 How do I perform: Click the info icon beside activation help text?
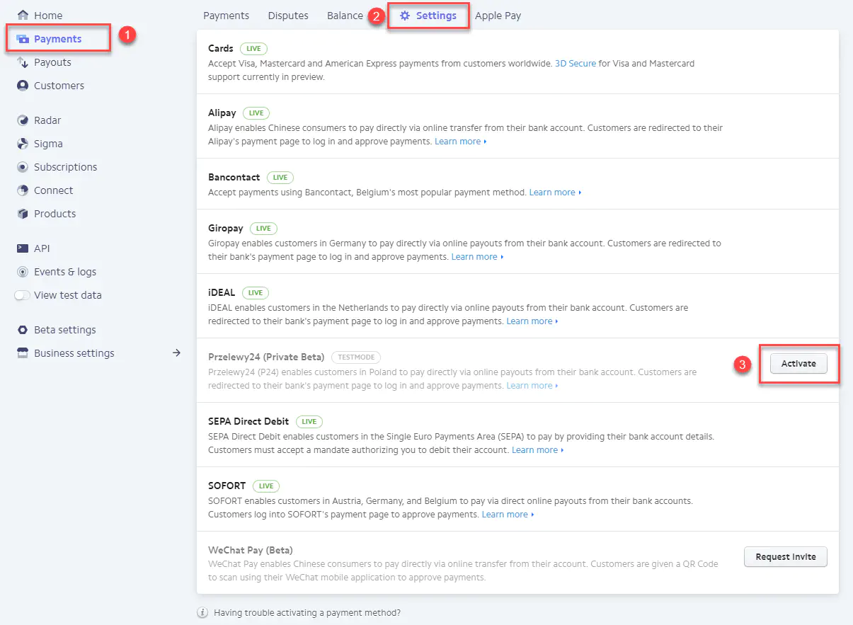pyautogui.click(x=202, y=613)
